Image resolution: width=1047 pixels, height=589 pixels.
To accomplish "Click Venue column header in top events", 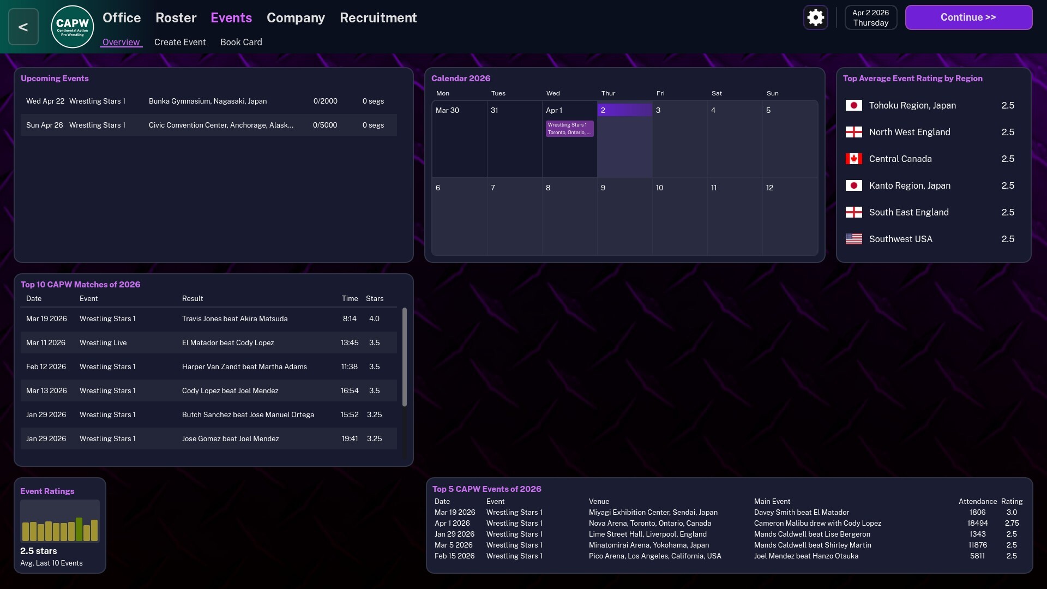I will 599,501.
